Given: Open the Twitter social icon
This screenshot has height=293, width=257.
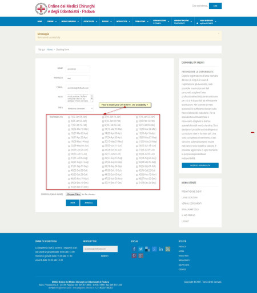Looking at the screenshot, I should [x=140, y=249].
